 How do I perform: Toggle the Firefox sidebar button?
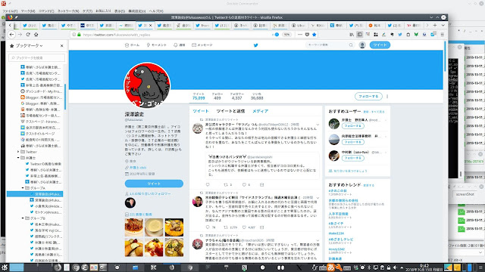tap(359, 35)
